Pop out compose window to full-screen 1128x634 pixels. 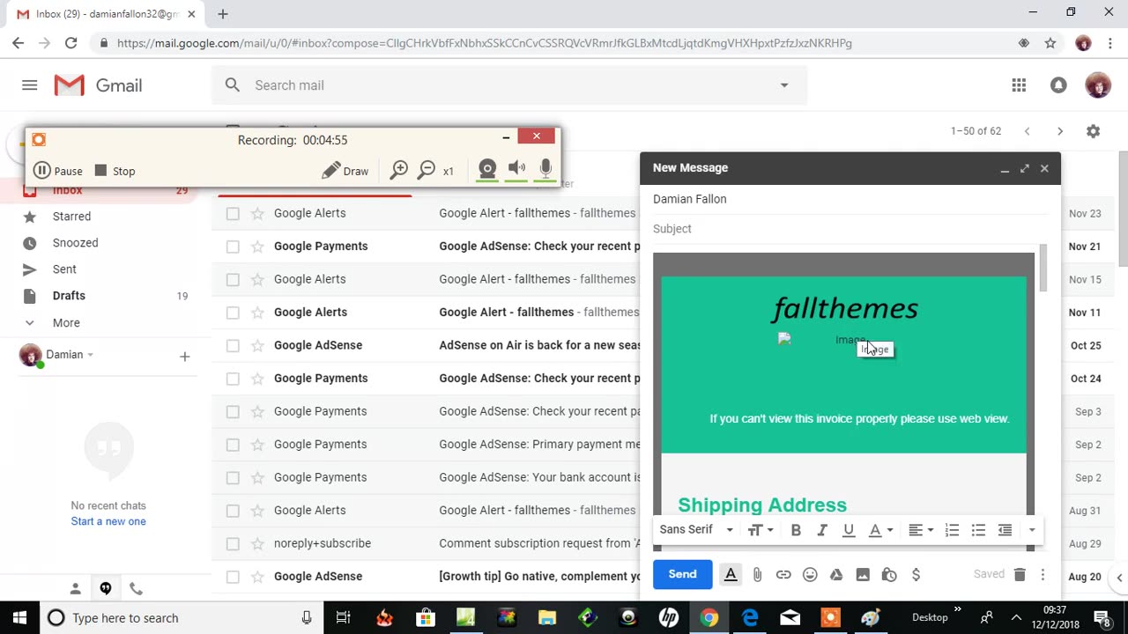pos(1024,168)
